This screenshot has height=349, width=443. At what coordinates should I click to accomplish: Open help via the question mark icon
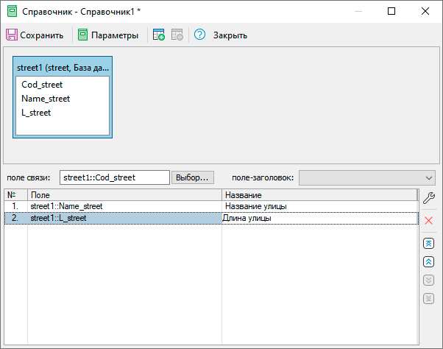199,35
